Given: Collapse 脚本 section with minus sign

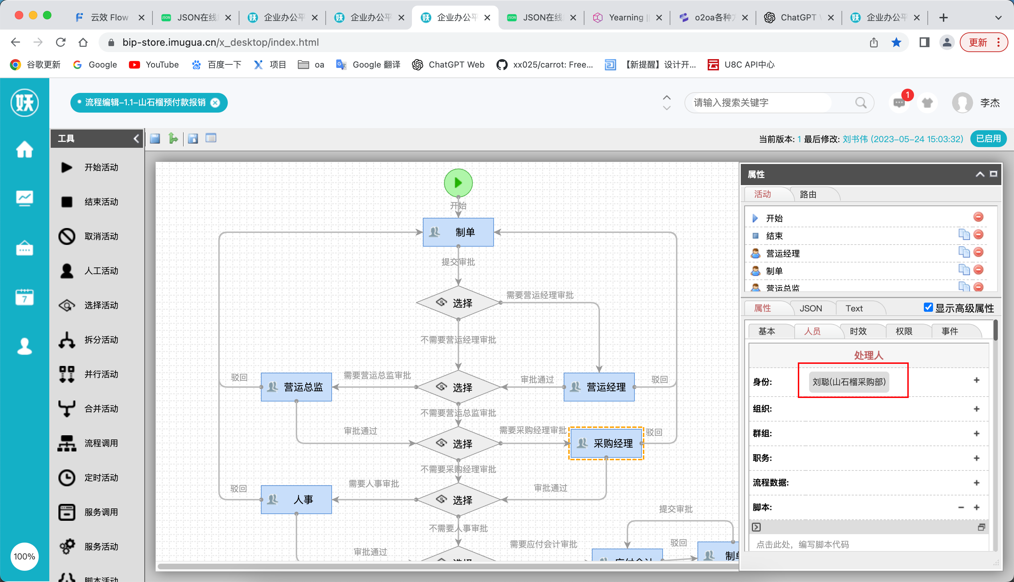Looking at the screenshot, I should (961, 508).
